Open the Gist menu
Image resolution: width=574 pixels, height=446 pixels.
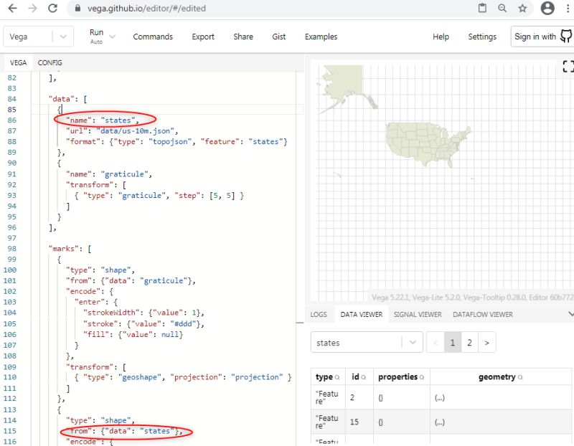tap(278, 37)
